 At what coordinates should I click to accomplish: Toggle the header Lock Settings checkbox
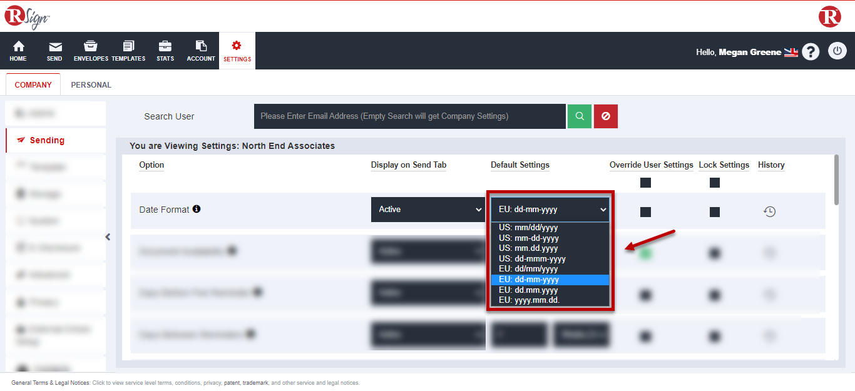click(x=715, y=183)
